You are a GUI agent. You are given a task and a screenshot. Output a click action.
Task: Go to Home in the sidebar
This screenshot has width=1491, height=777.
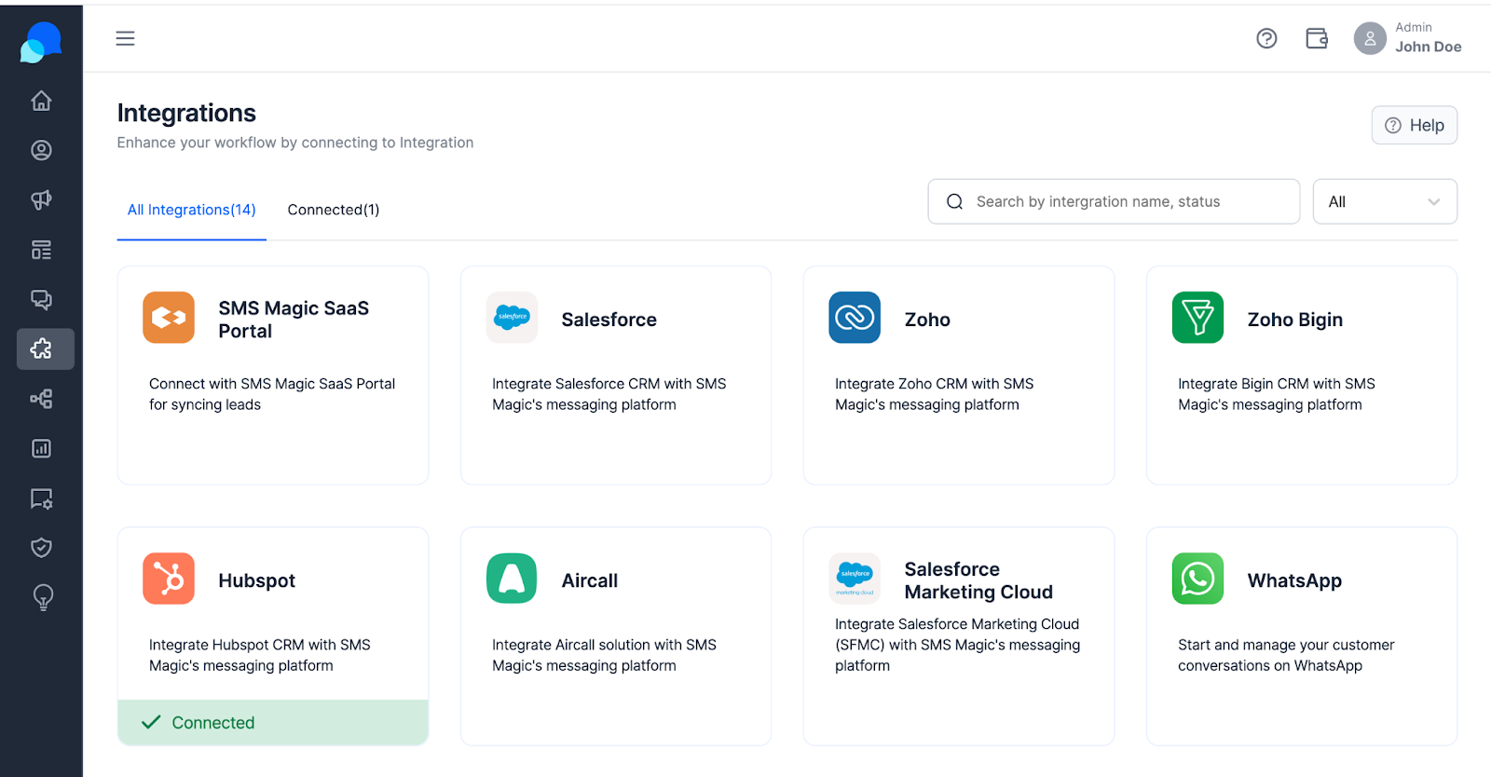coord(41,101)
